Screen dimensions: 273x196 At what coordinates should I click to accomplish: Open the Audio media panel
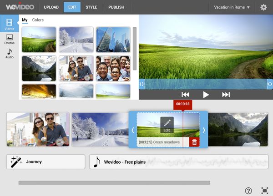[9, 54]
